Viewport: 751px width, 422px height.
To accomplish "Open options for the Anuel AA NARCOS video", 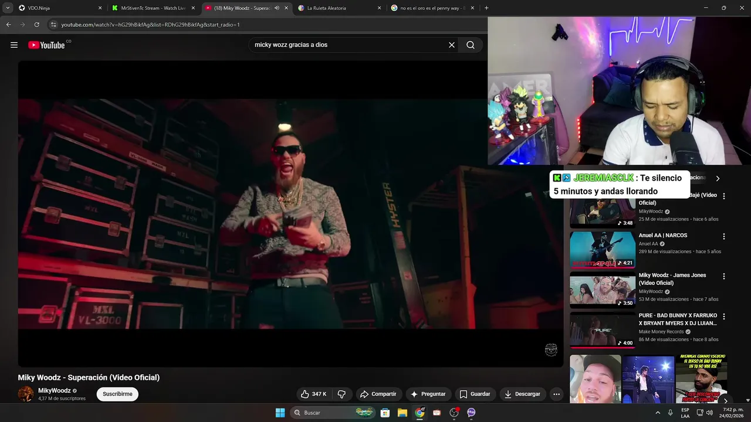I will coord(723,237).
